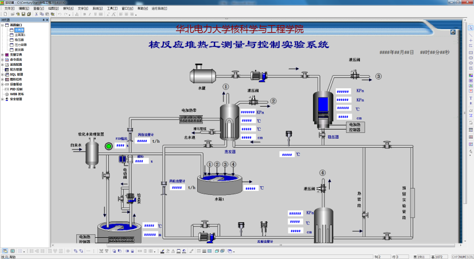Click the ###### field next to evaporator KPa
This screenshot has height=259, width=474.
click(248, 112)
